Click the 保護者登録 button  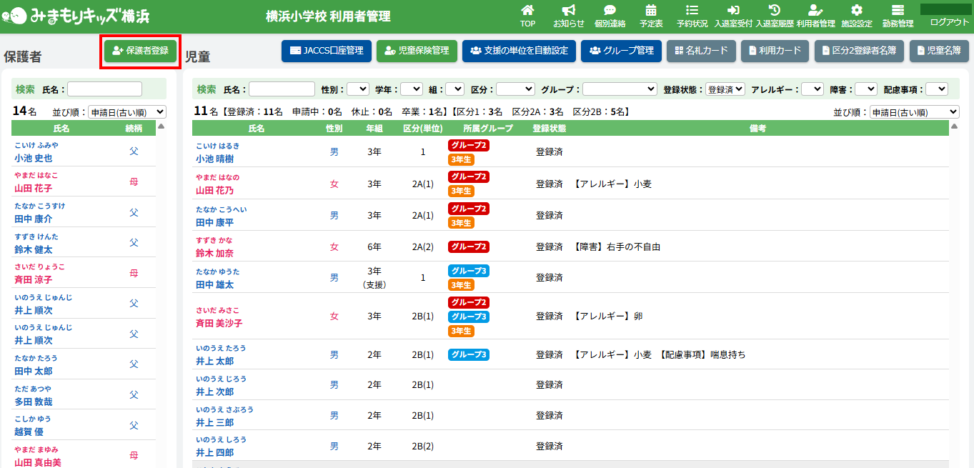[x=140, y=51]
